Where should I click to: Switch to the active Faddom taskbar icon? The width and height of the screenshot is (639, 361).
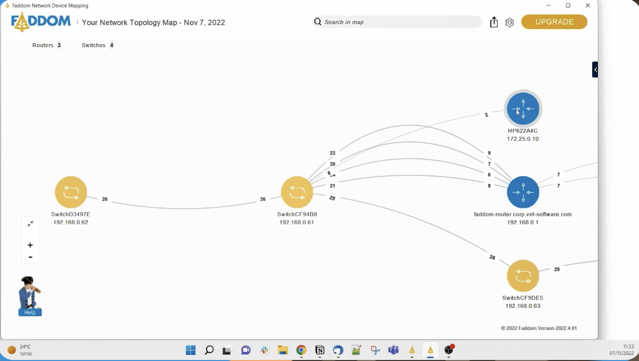pyautogui.click(x=430, y=350)
